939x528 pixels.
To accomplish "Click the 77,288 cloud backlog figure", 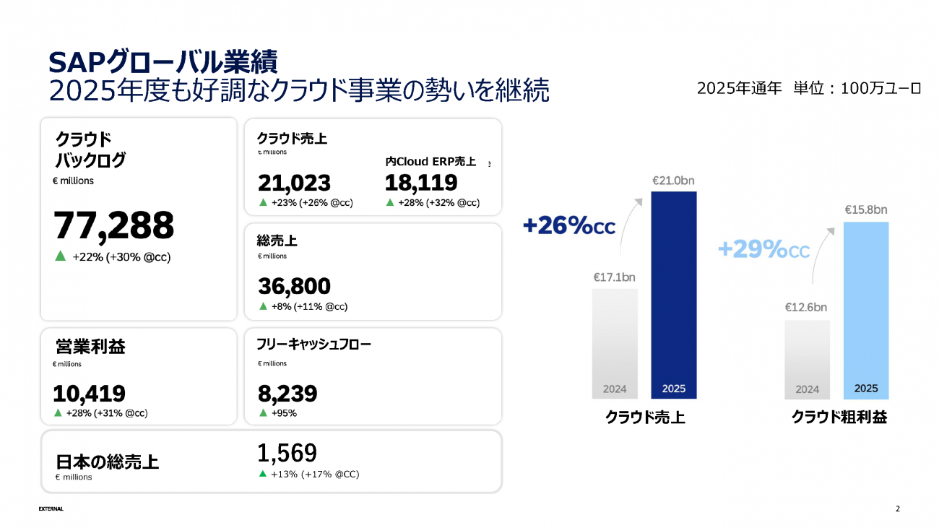I will tap(114, 226).
